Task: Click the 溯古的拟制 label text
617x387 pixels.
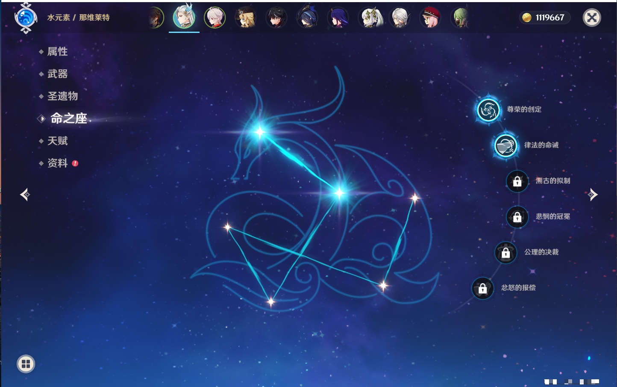Action: (x=553, y=181)
